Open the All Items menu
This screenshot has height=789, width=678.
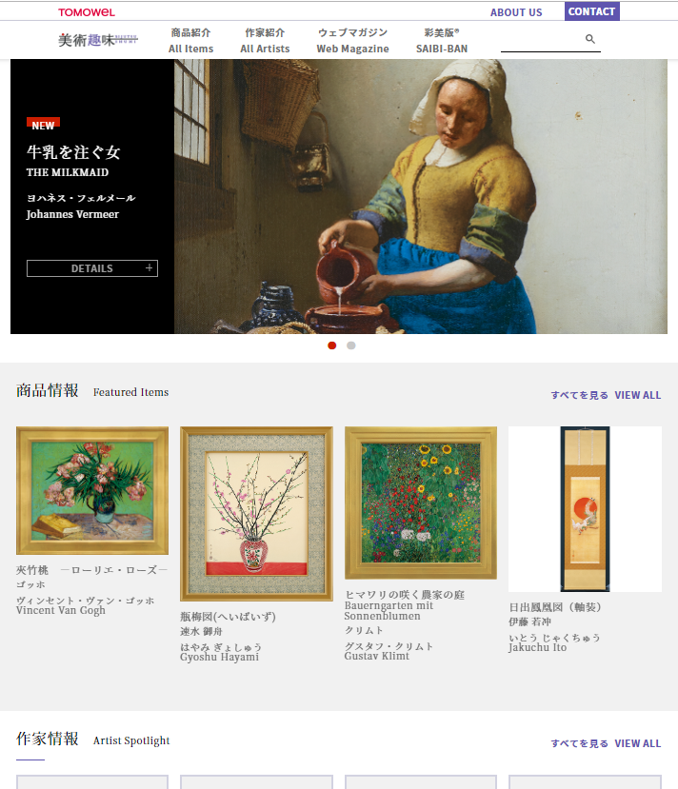click(x=190, y=41)
